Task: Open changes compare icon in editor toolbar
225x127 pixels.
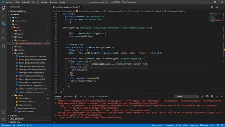Action: coord(212,7)
